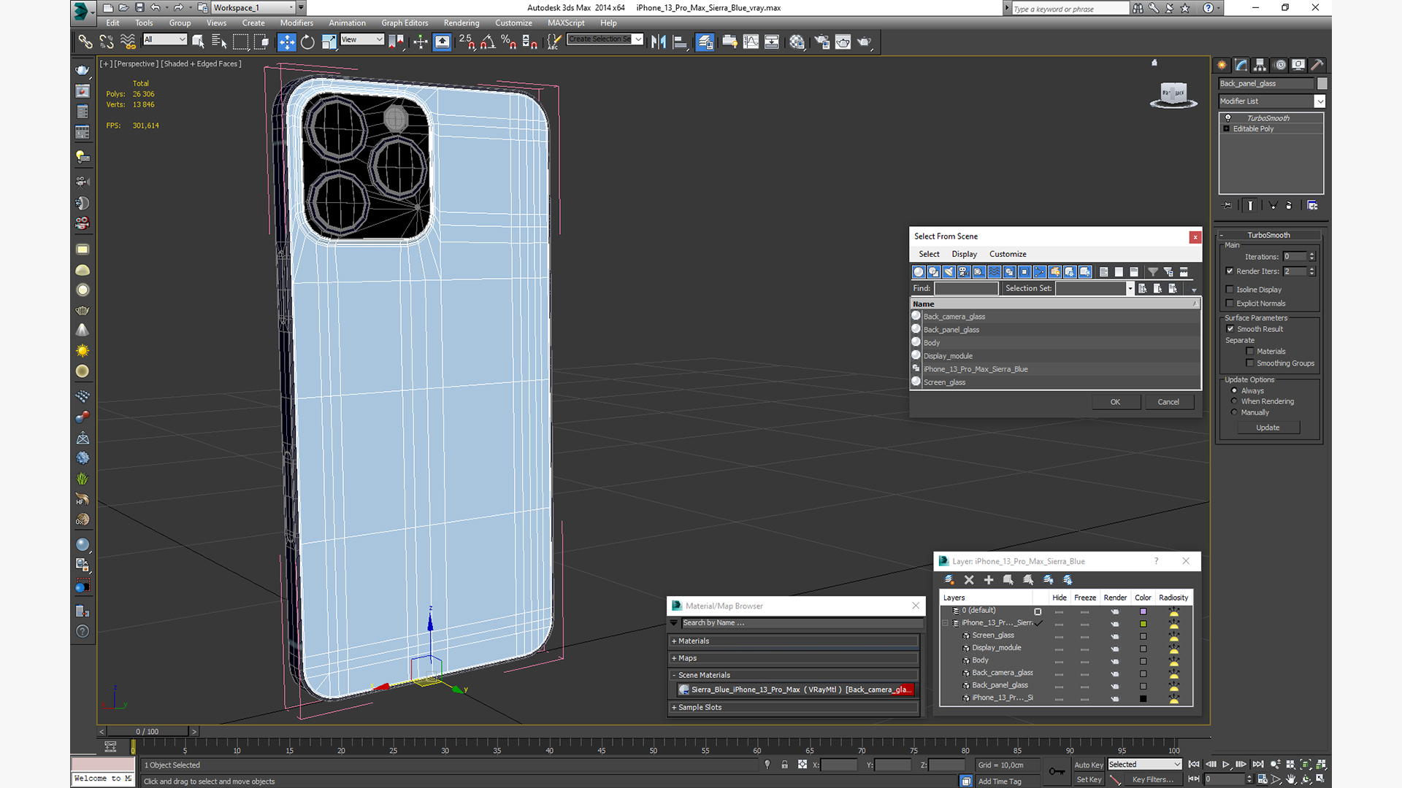Screen dimensions: 1402x788
Task: Click Cancel in Select From Scene dialog
Action: click(1168, 402)
